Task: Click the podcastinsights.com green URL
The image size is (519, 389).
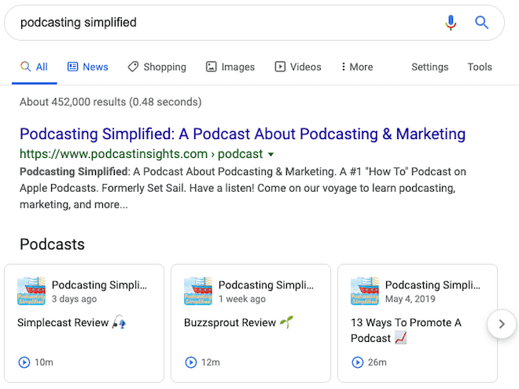Action: pos(142,154)
